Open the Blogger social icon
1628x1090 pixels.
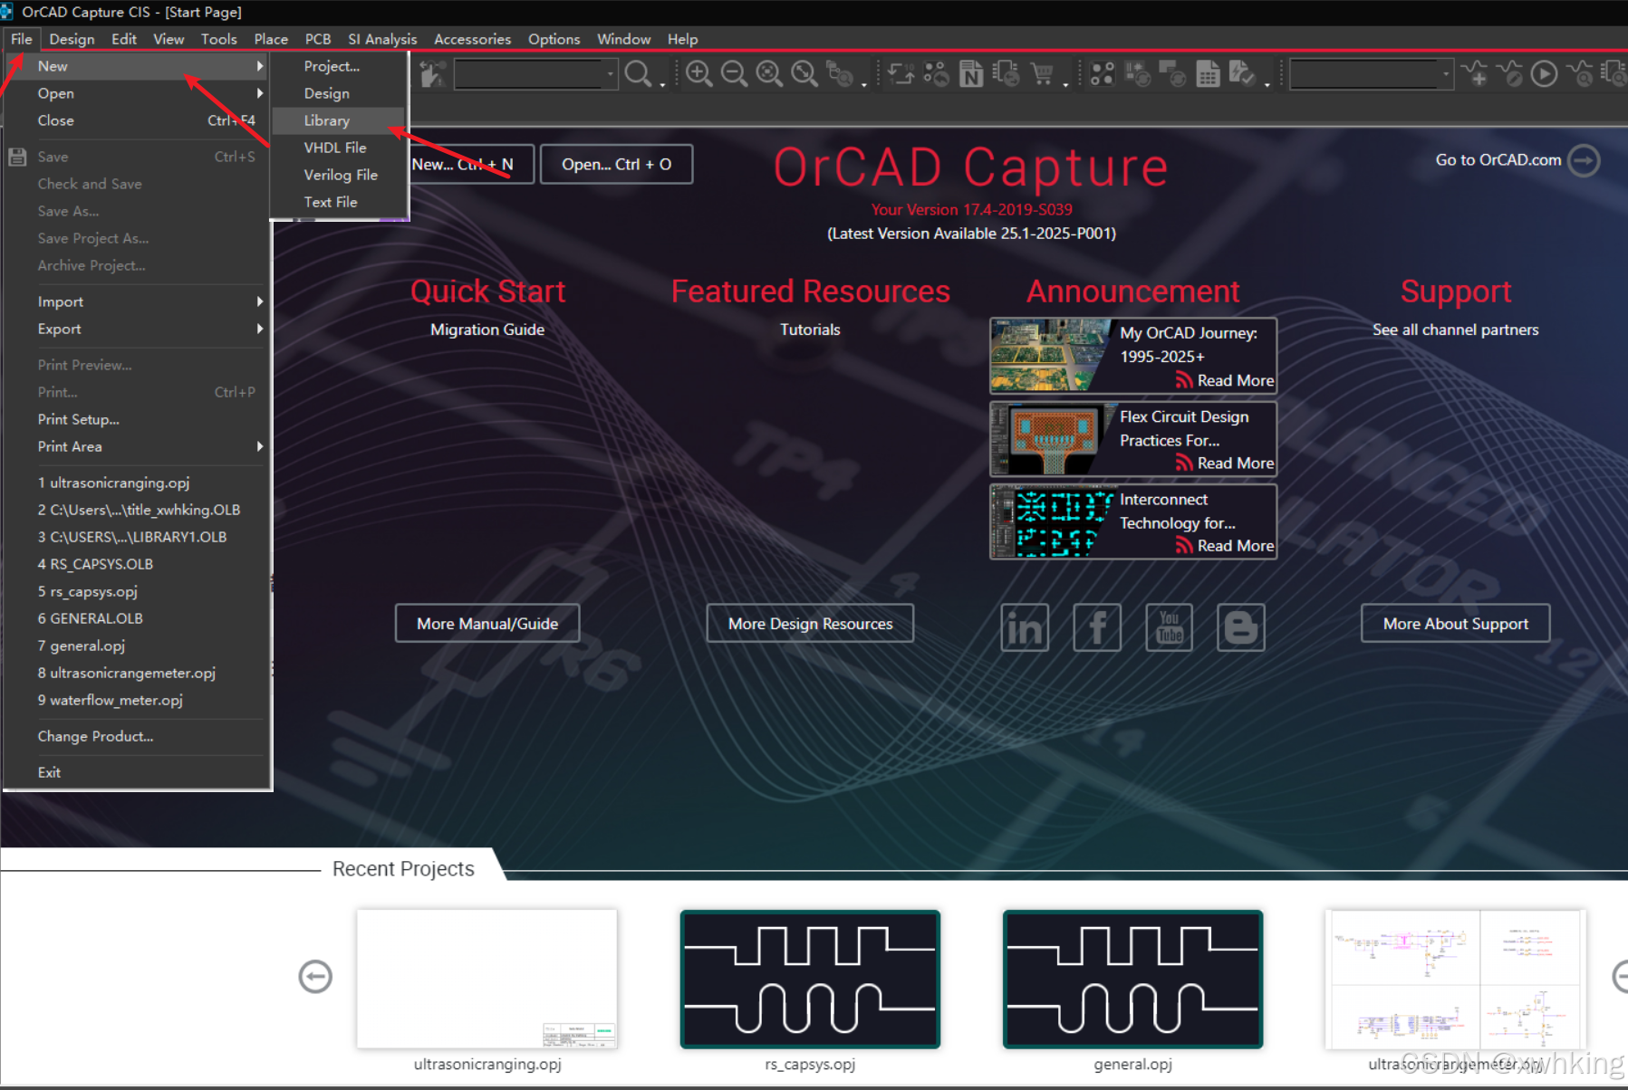tap(1241, 627)
